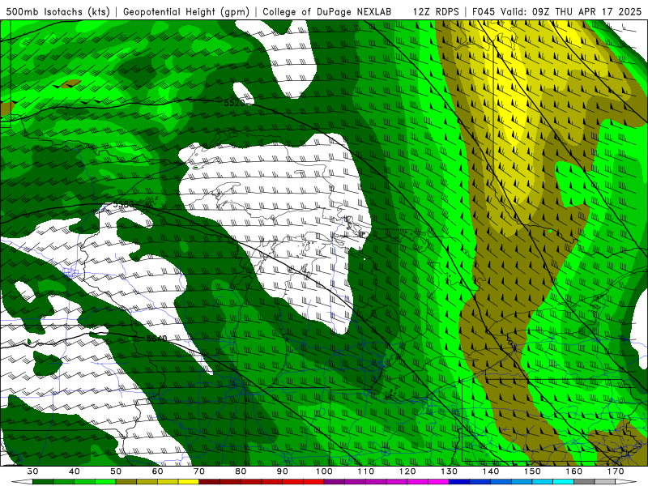
Task: Click the 5520 height contour label
Action: point(234,103)
